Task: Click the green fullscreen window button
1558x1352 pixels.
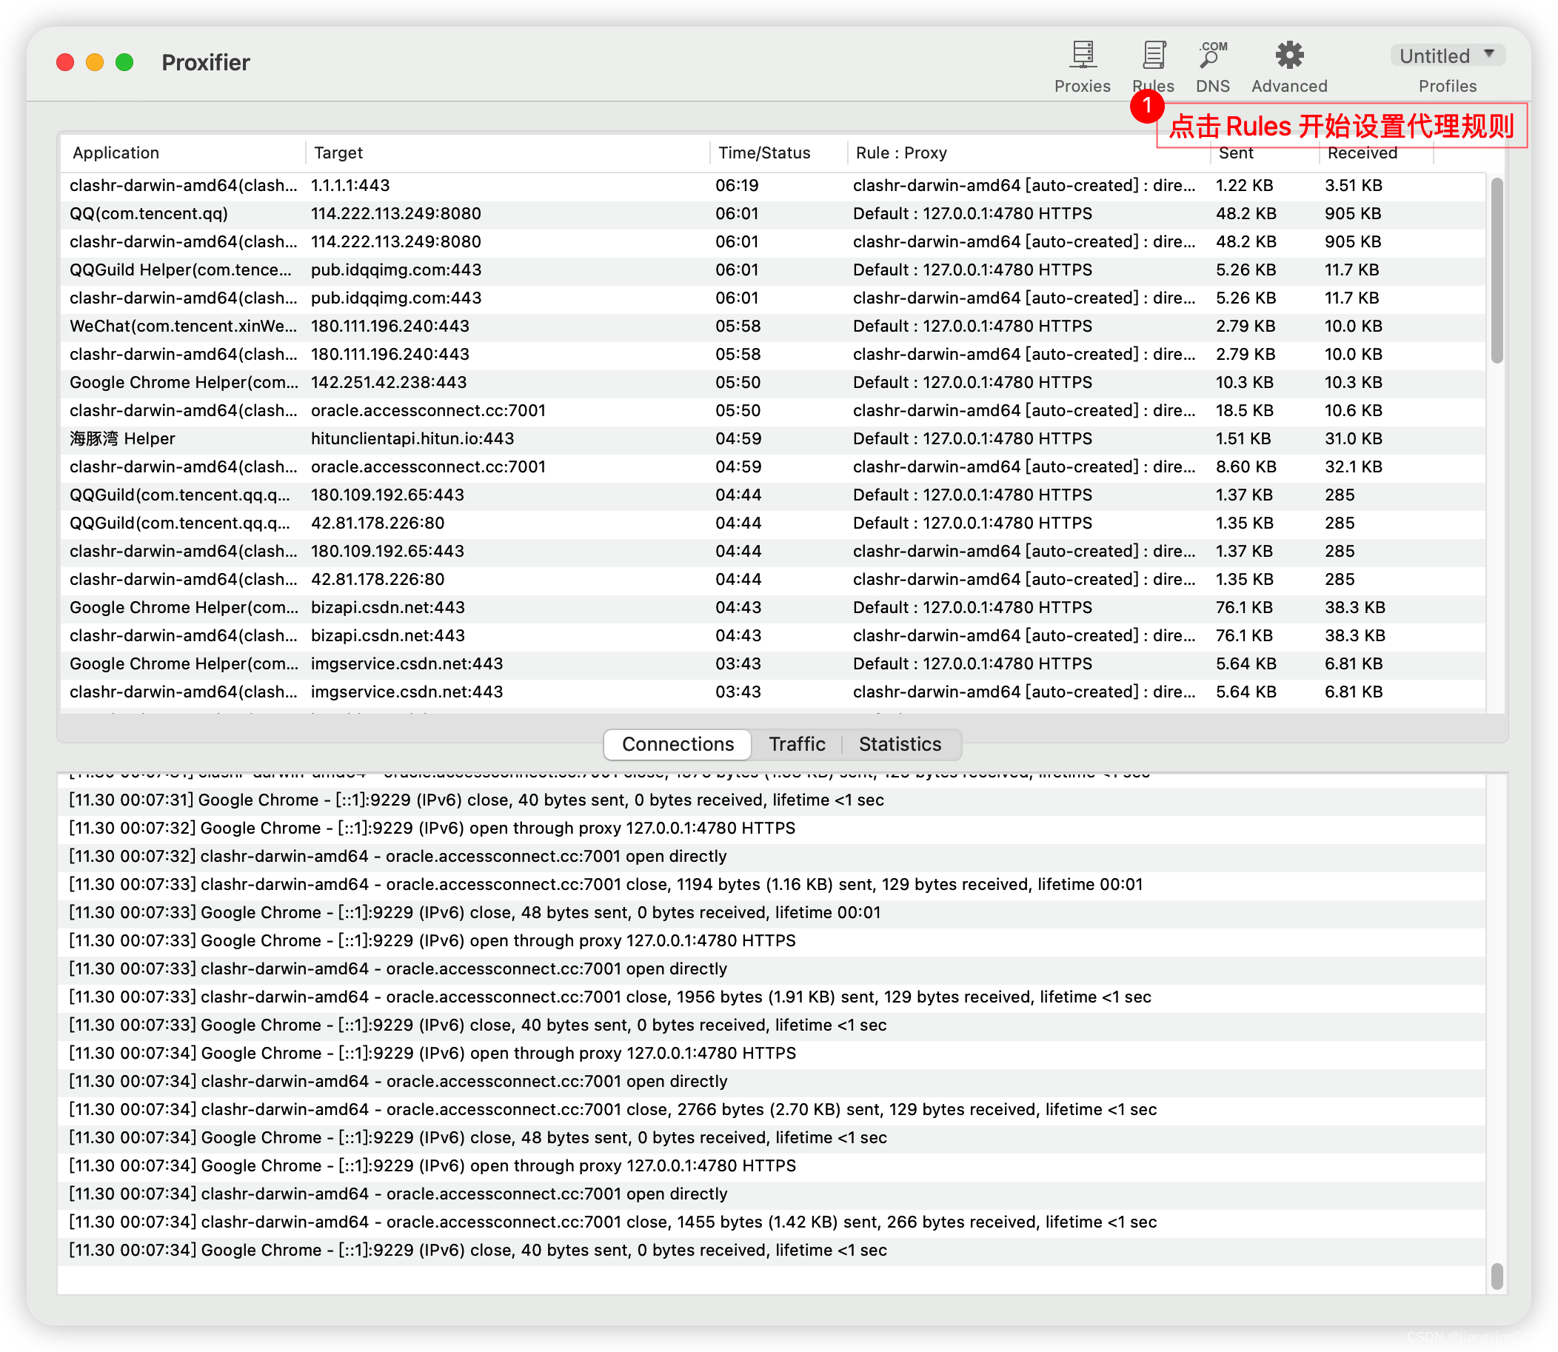Action: click(x=124, y=63)
